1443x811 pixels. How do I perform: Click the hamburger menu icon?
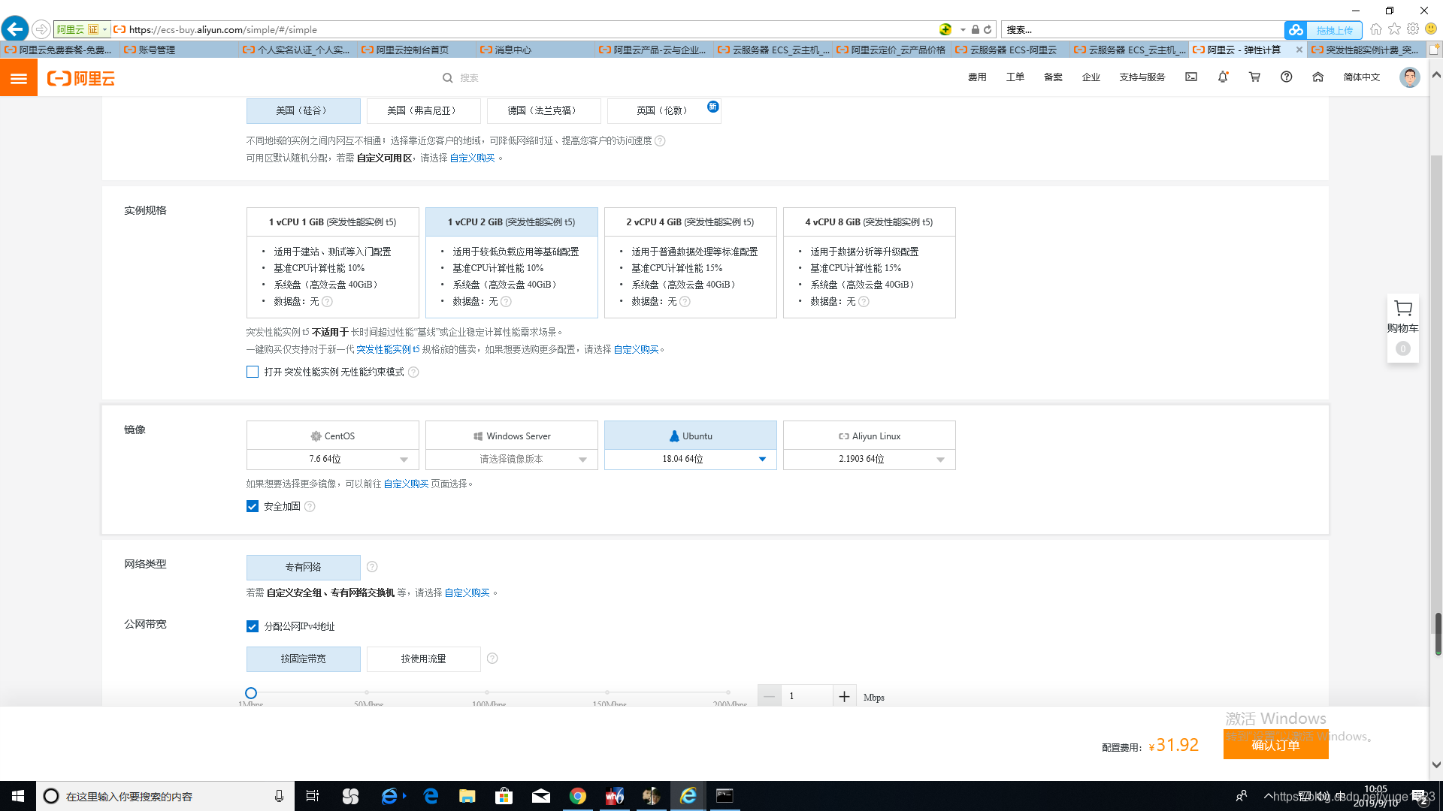[19, 77]
